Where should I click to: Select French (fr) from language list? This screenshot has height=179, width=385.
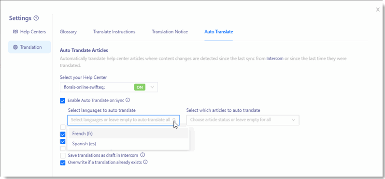click(128, 134)
